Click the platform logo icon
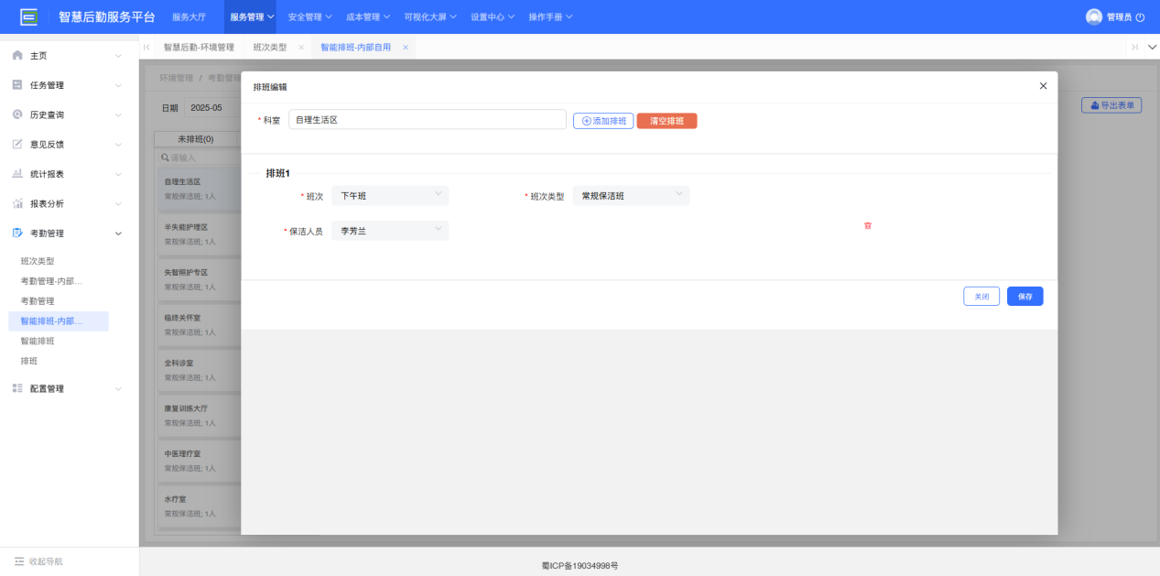This screenshot has height=576, width=1160. pos(29,16)
